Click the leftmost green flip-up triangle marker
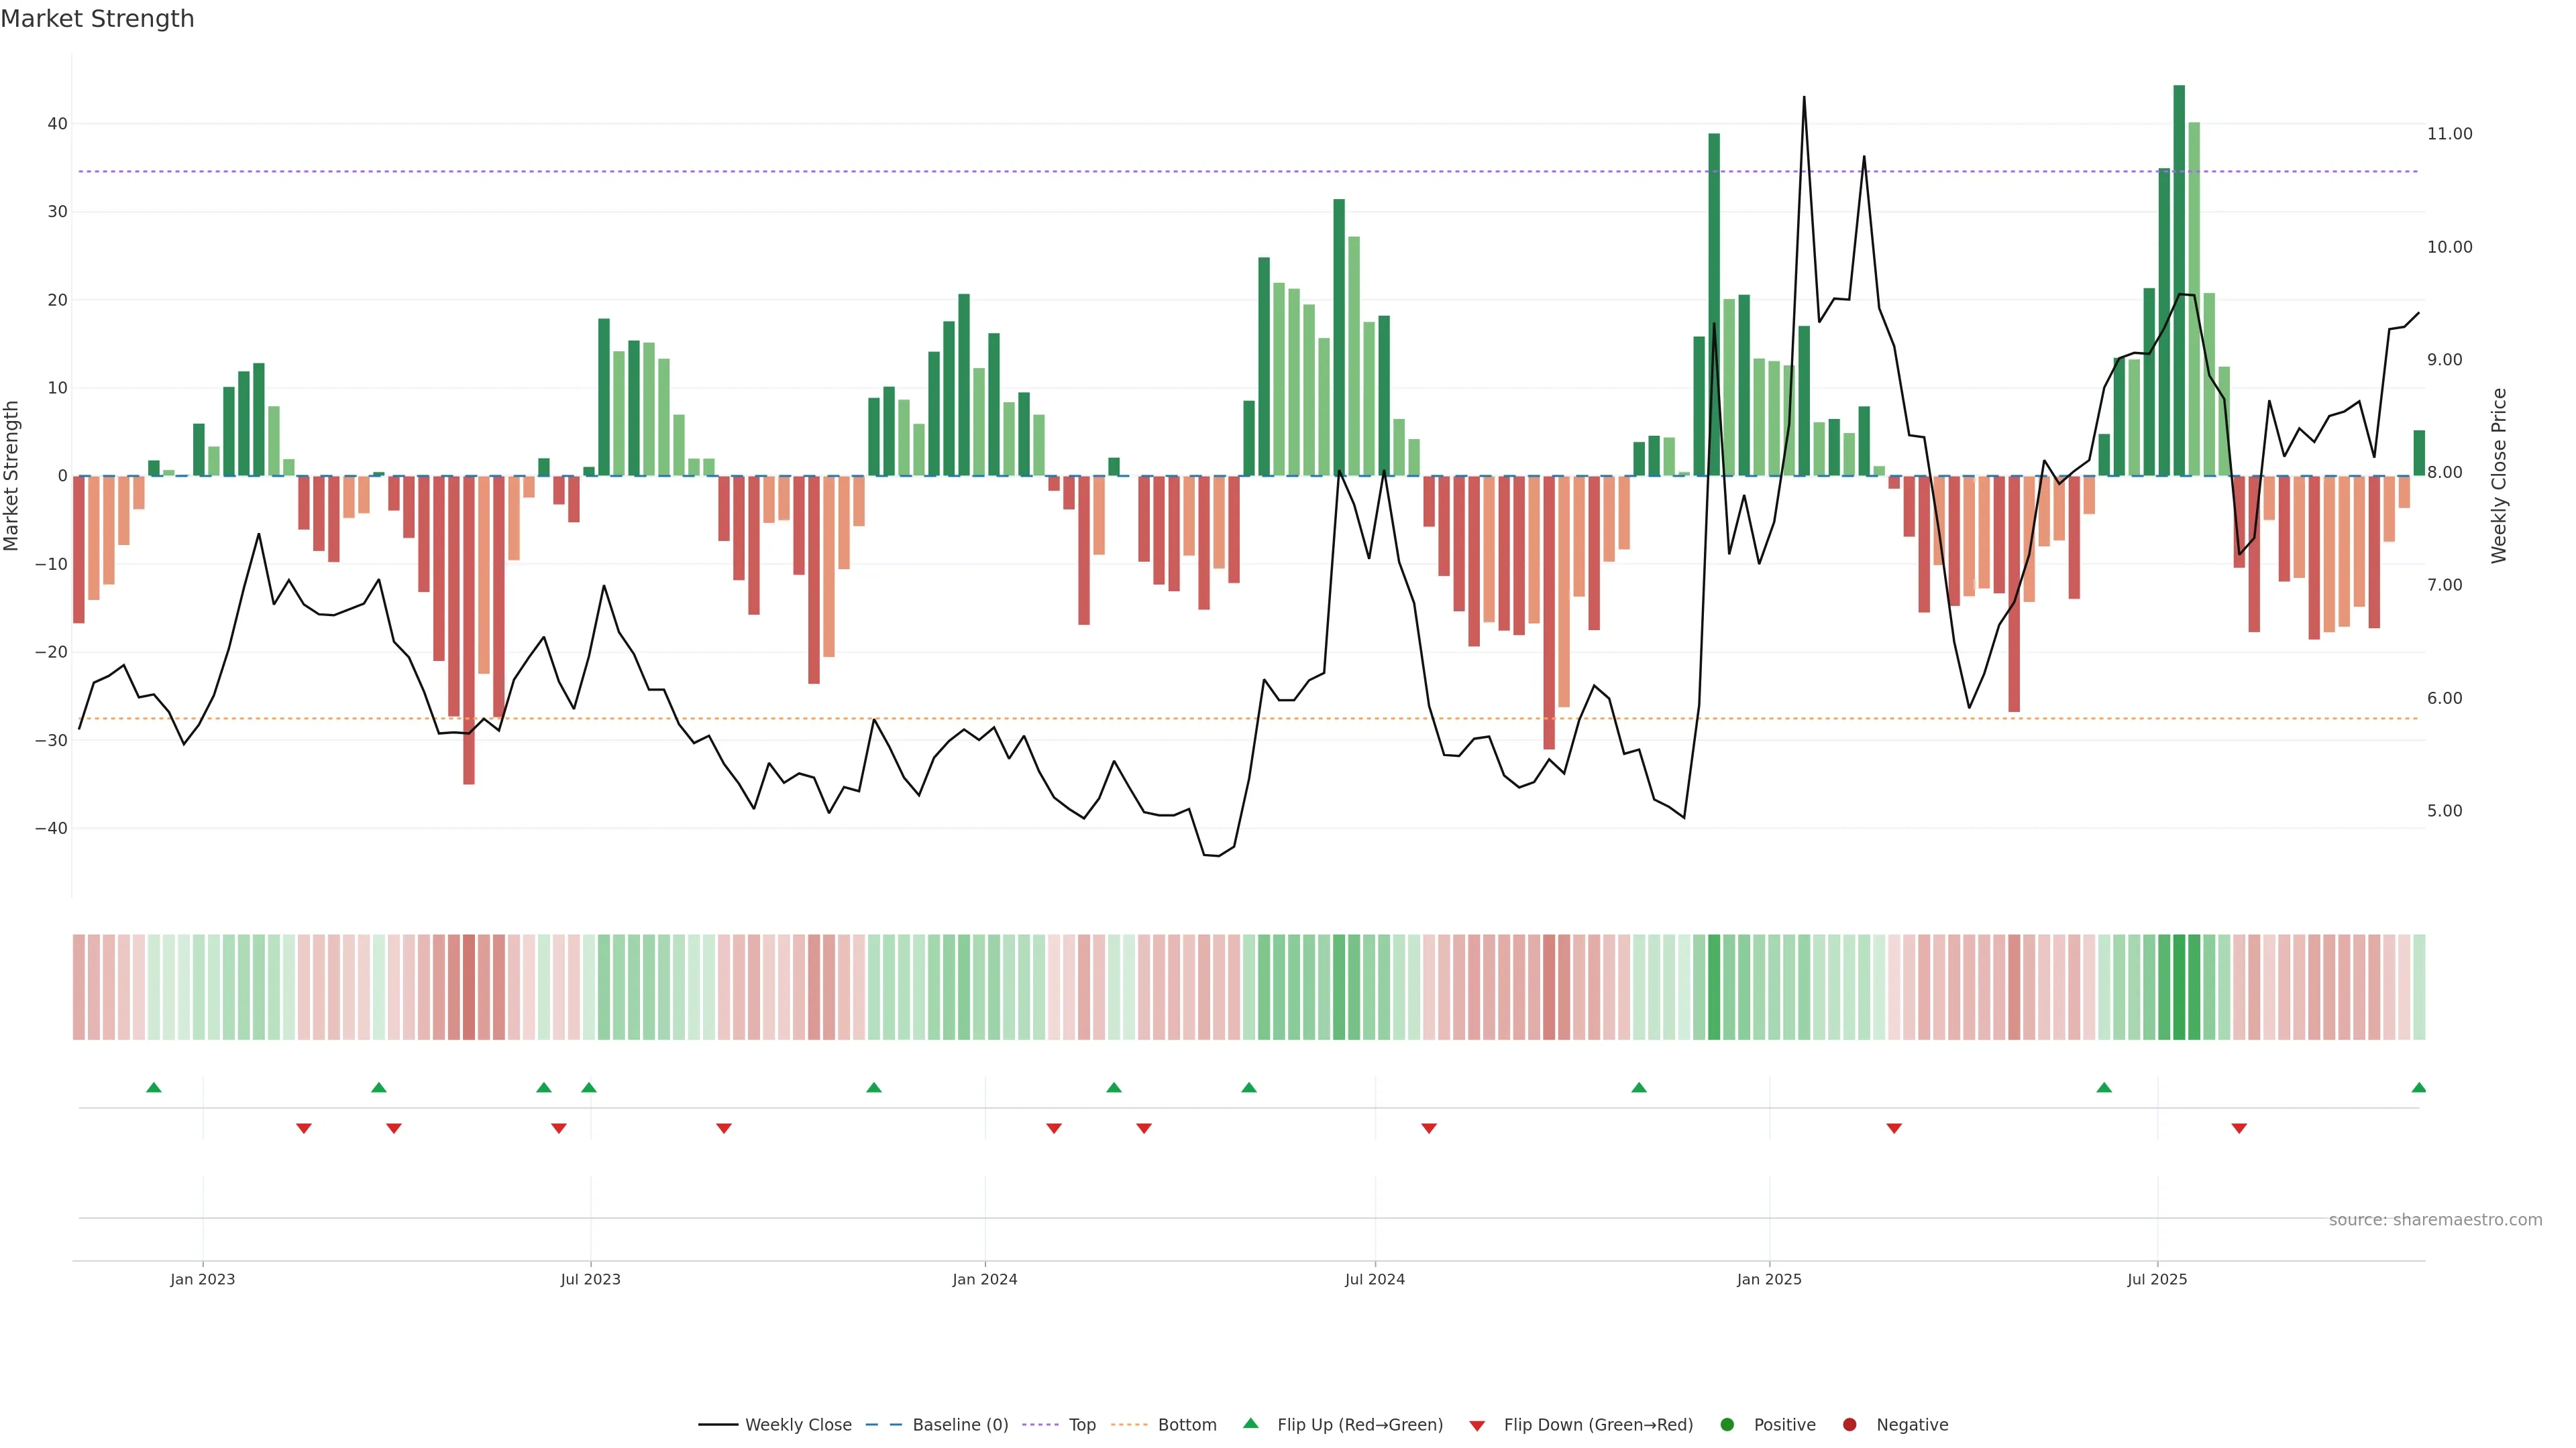Screen dimensions: 2576x1448 tap(154, 1087)
